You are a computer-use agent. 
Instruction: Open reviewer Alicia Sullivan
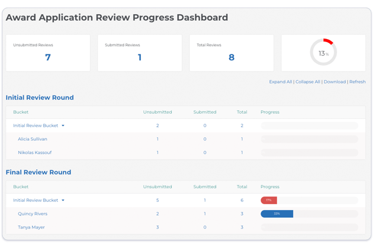tap(33, 139)
